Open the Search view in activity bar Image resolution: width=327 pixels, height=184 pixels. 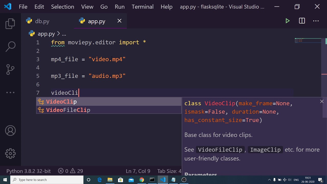coord(10,46)
